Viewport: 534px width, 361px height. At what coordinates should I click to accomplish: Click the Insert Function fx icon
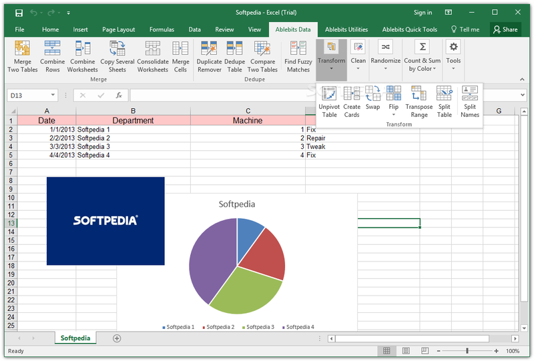(119, 95)
